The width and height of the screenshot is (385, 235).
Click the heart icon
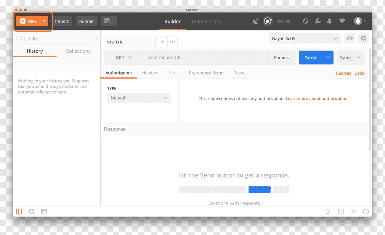(342, 21)
